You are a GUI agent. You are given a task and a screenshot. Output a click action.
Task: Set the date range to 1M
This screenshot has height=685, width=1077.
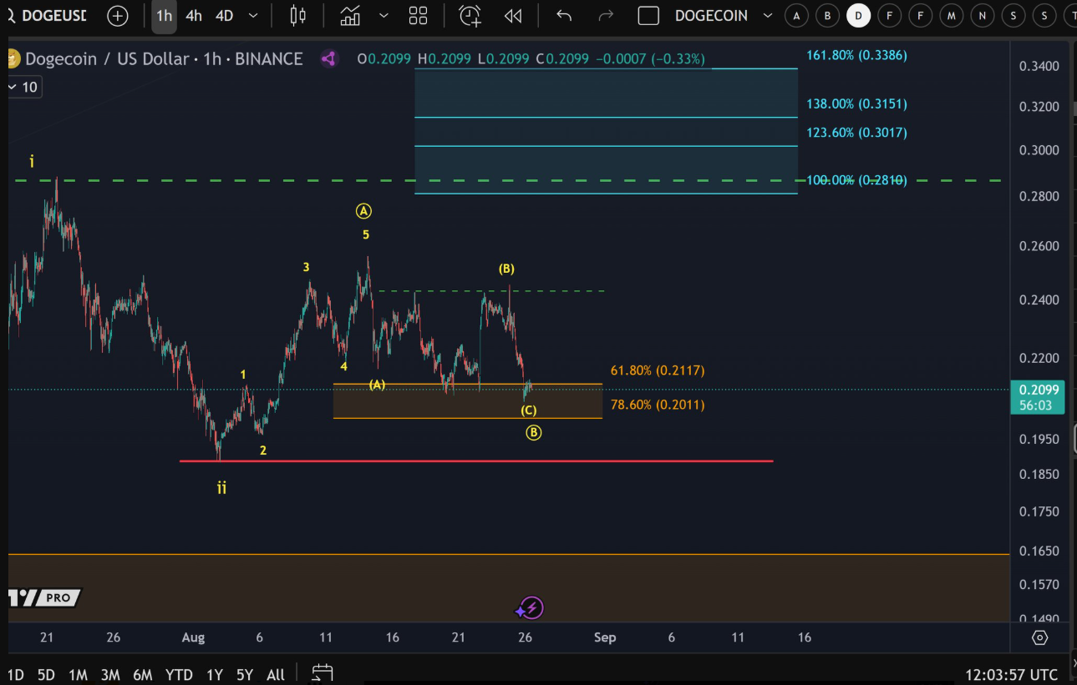coord(78,675)
